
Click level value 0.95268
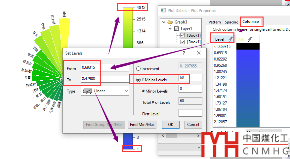(220, 65)
